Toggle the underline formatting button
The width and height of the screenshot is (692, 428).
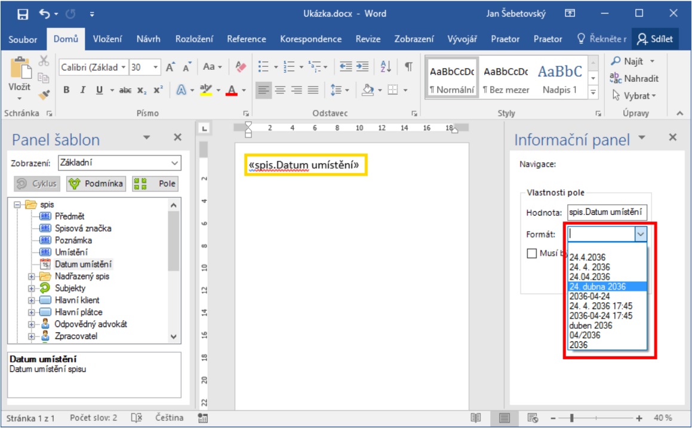point(99,90)
